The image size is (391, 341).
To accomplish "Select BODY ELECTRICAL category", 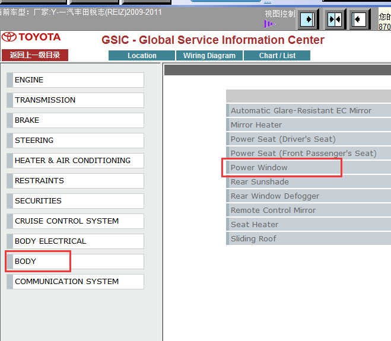I will pyautogui.click(x=75, y=241).
